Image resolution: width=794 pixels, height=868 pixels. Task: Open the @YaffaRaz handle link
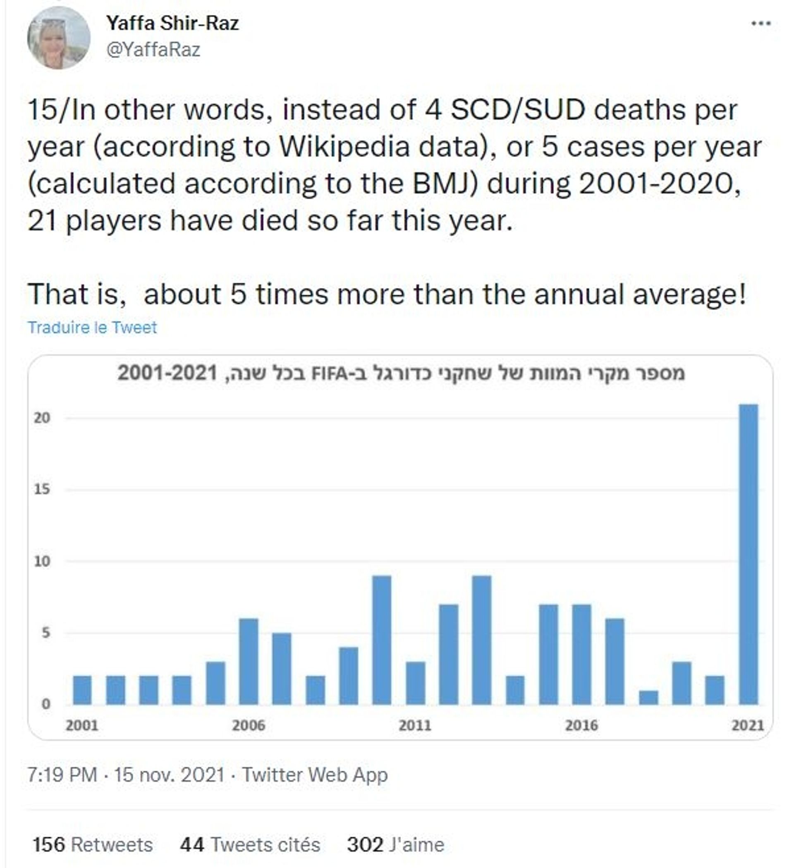pyautogui.click(x=153, y=50)
